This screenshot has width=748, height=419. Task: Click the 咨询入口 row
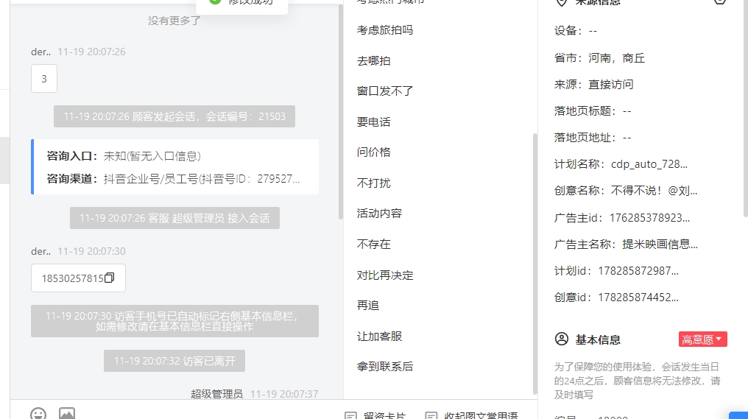tap(124, 156)
